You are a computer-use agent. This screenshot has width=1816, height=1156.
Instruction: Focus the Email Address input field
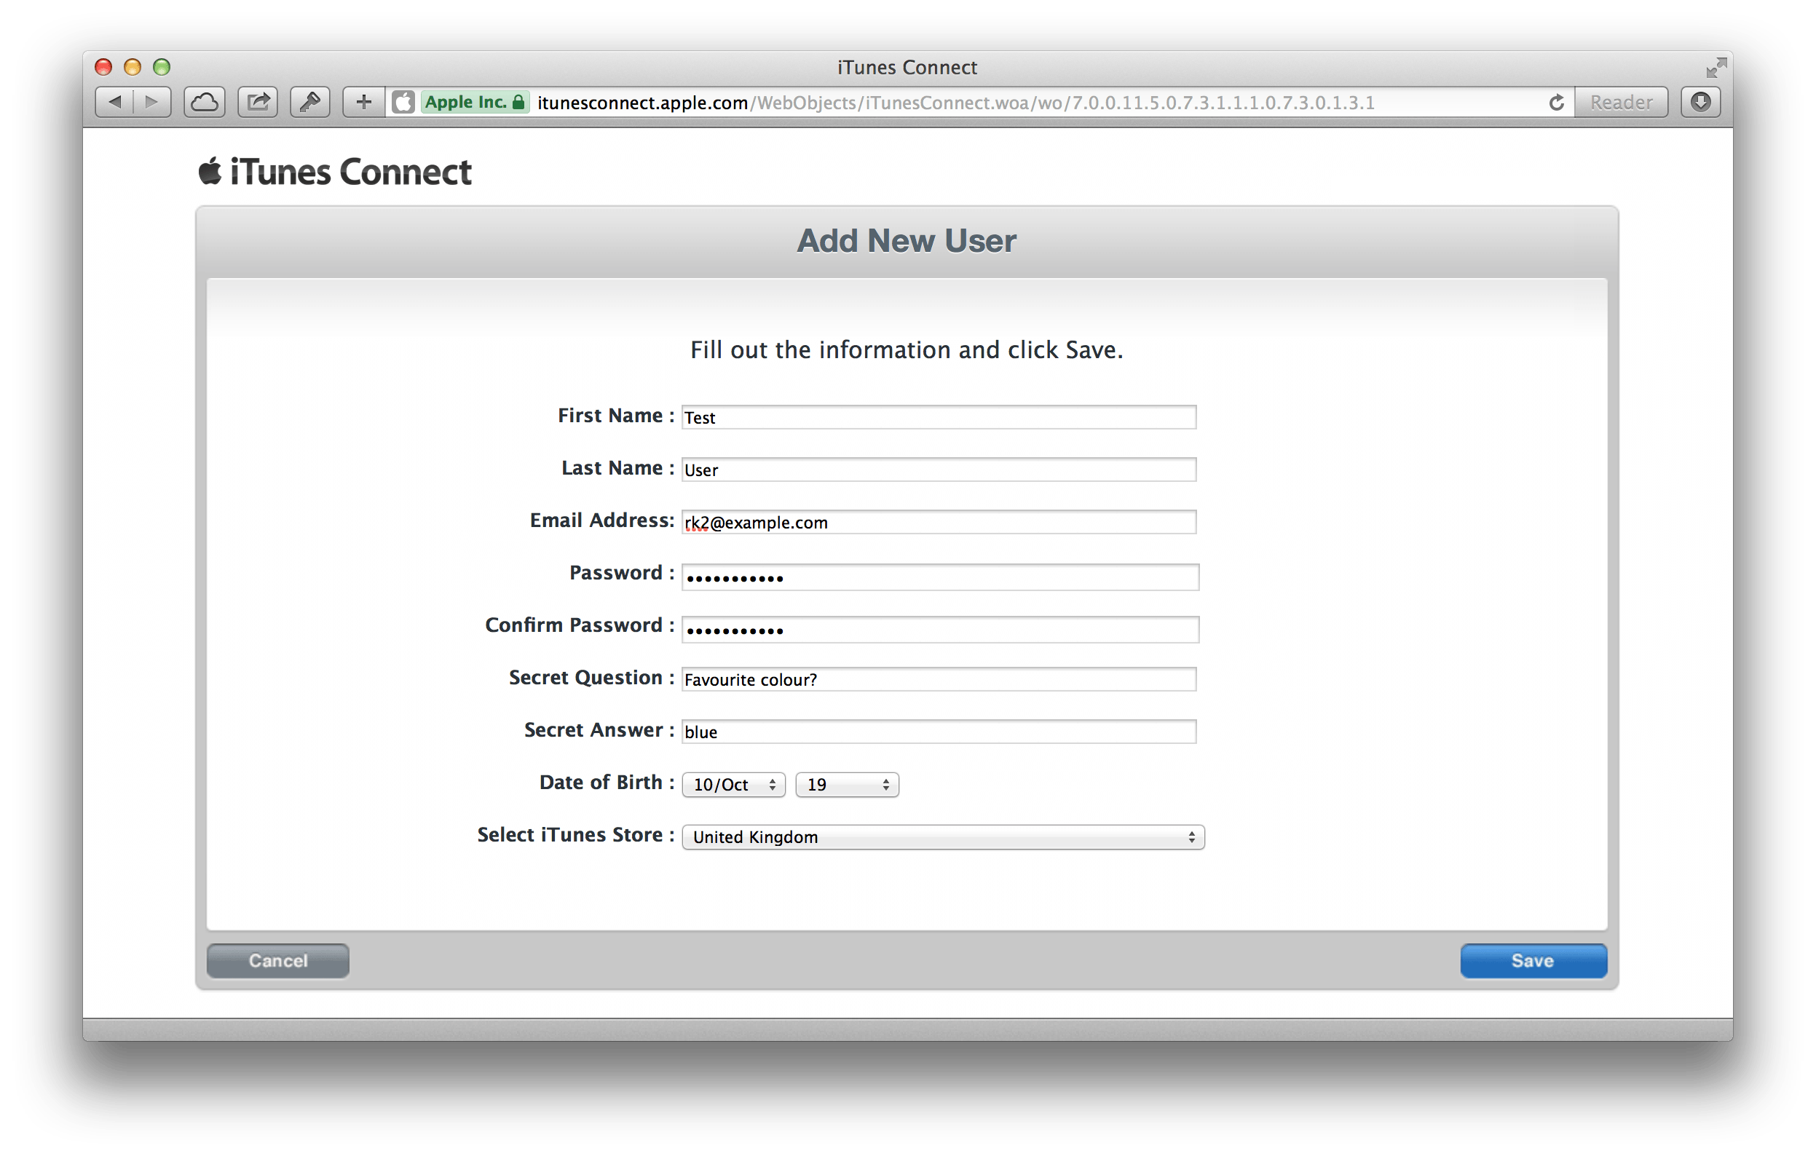[938, 522]
